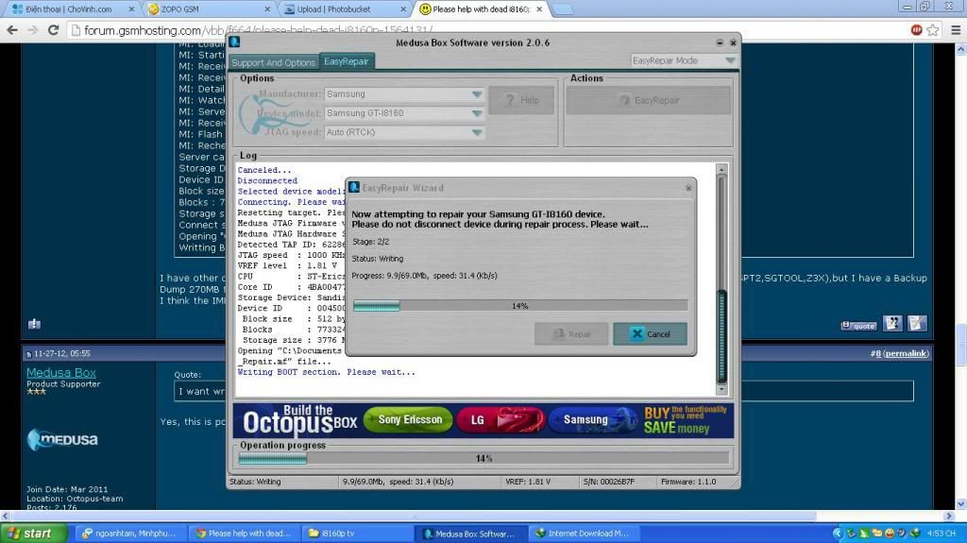
Task: Click the Windows start button
Action: coord(33,534)
